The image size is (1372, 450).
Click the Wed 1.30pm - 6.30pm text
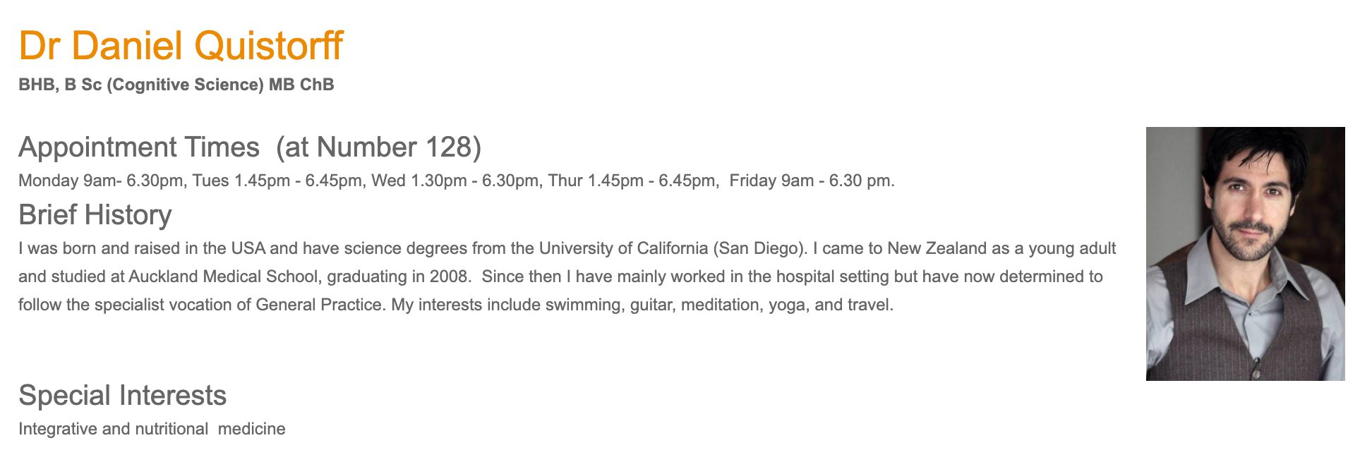(x=455, y=181)
